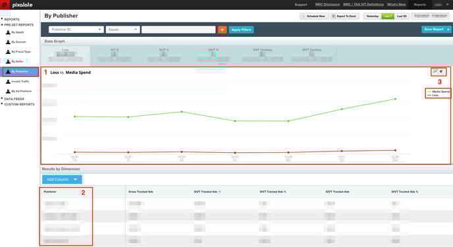This screenshot has width=453, height=247.
Task: Click the Publisher column header
Action: 50,192
